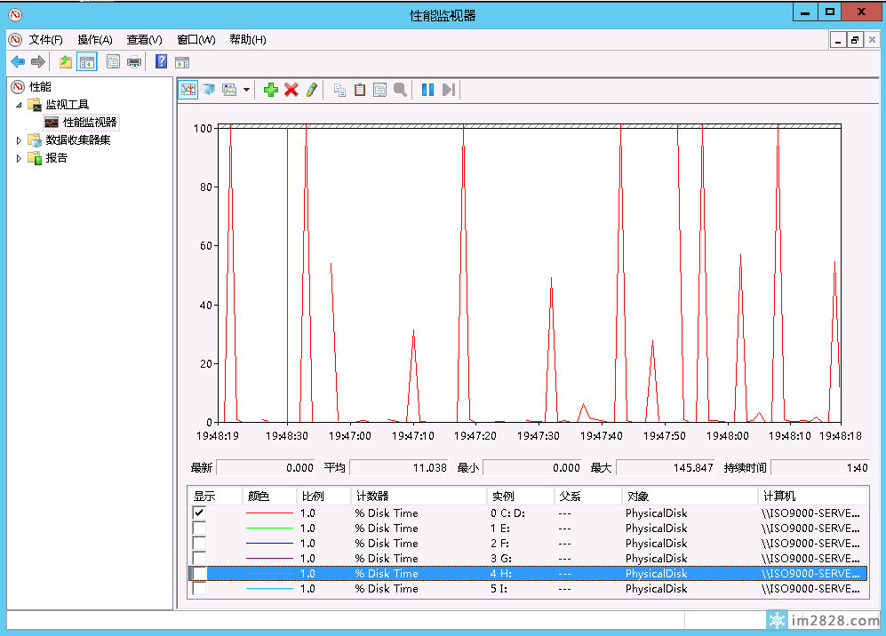
Task: Click the blue help question mark icon
Action: tap(161, 61)
